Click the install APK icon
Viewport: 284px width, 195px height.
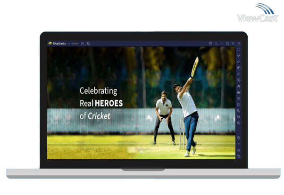(x=239, y=86)
